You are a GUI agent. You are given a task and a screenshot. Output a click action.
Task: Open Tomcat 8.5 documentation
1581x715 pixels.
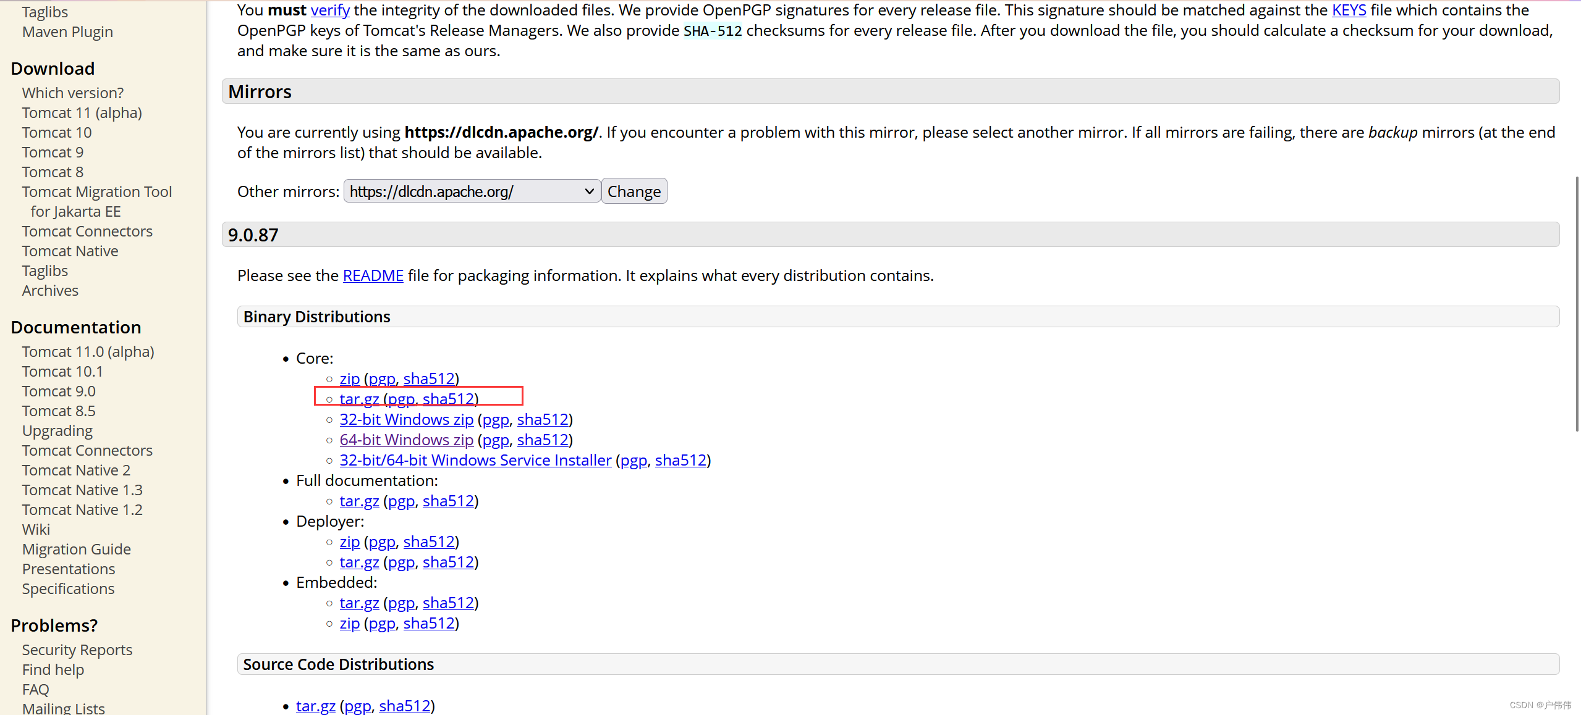59,411
